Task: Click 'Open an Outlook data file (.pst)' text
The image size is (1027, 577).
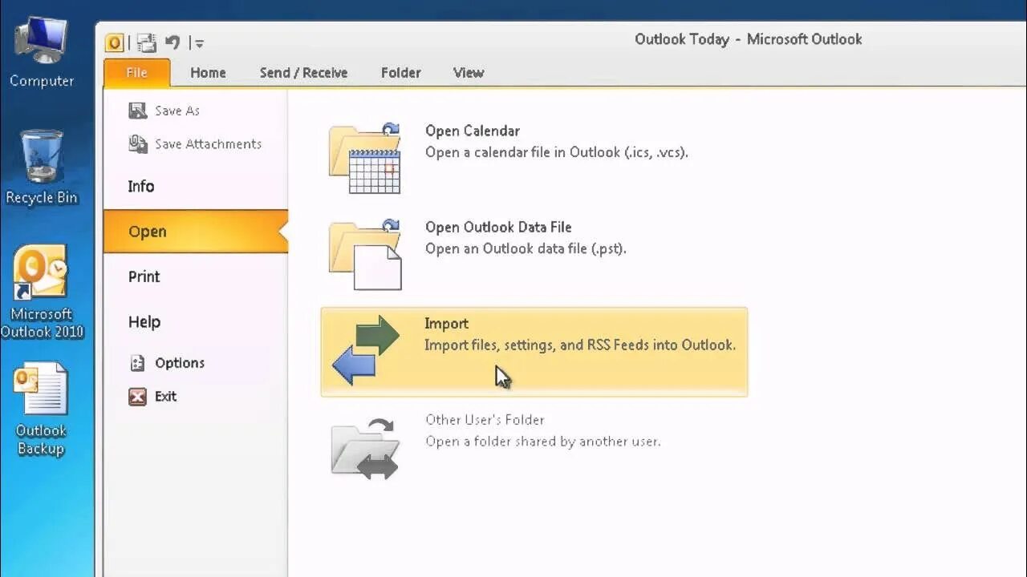Action: 526,248
